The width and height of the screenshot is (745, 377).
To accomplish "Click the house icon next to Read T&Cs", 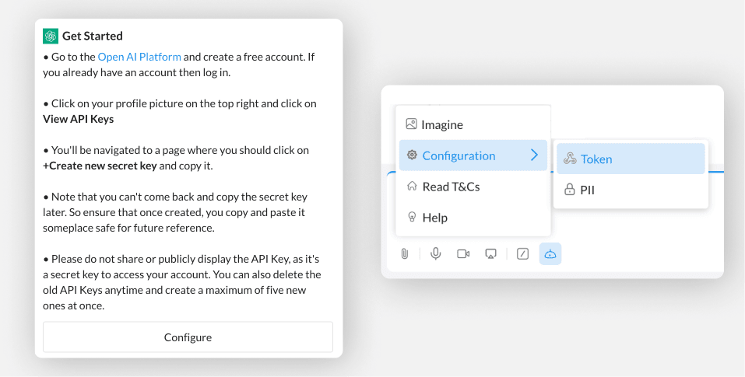I will tap(412, 186).
